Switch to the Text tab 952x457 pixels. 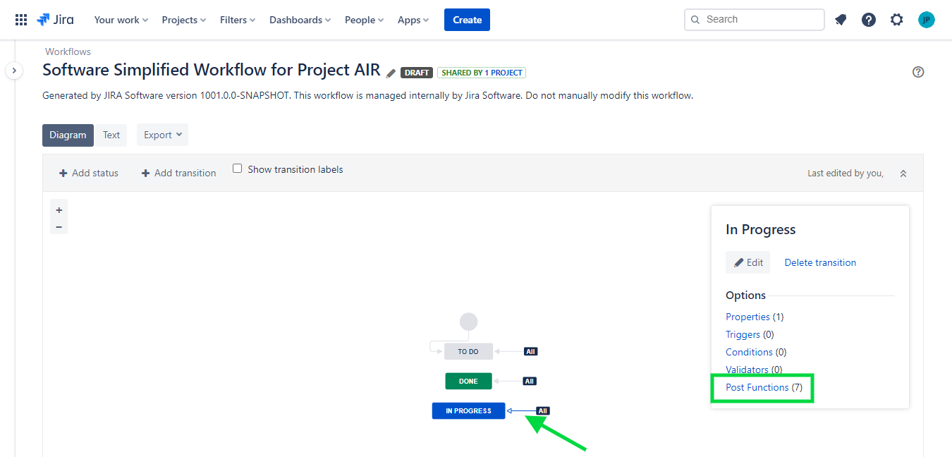tap(111, 135)
